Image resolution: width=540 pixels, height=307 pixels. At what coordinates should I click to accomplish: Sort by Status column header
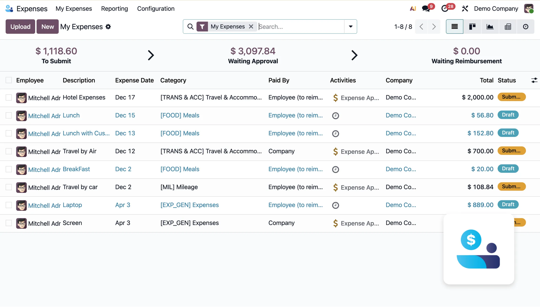coord(507,80)
